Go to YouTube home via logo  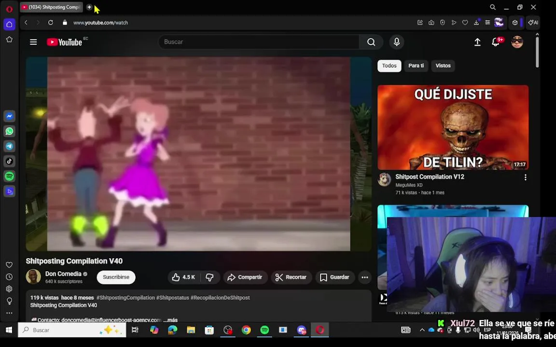pos(65,42)
